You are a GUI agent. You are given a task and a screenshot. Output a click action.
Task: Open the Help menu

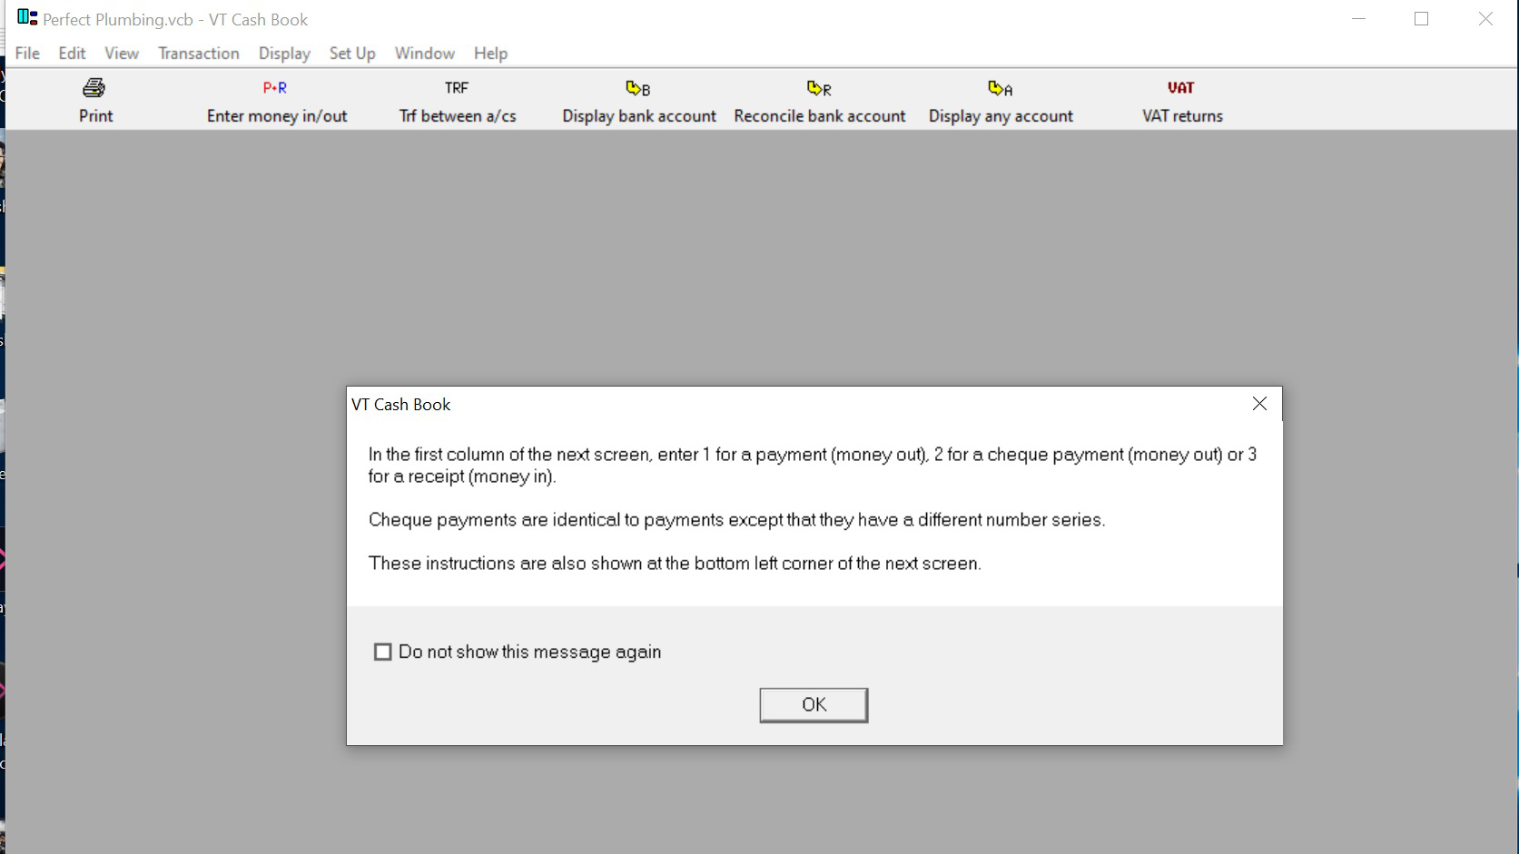tap(490, 54)
